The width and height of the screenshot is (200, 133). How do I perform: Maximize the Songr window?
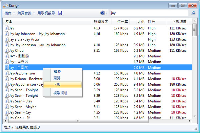tap(183, 5)
